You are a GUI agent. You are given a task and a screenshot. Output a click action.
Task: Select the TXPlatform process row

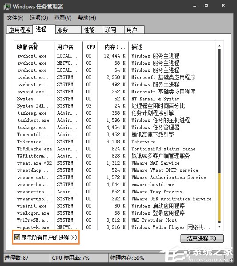click(114, 156)
